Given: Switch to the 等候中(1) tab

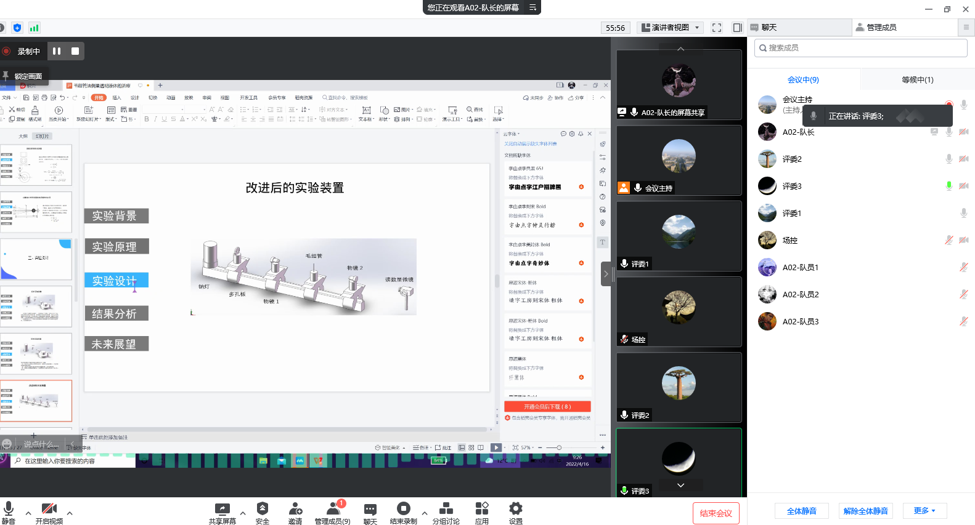Looking at the screenshot, I should pos(917,79).
